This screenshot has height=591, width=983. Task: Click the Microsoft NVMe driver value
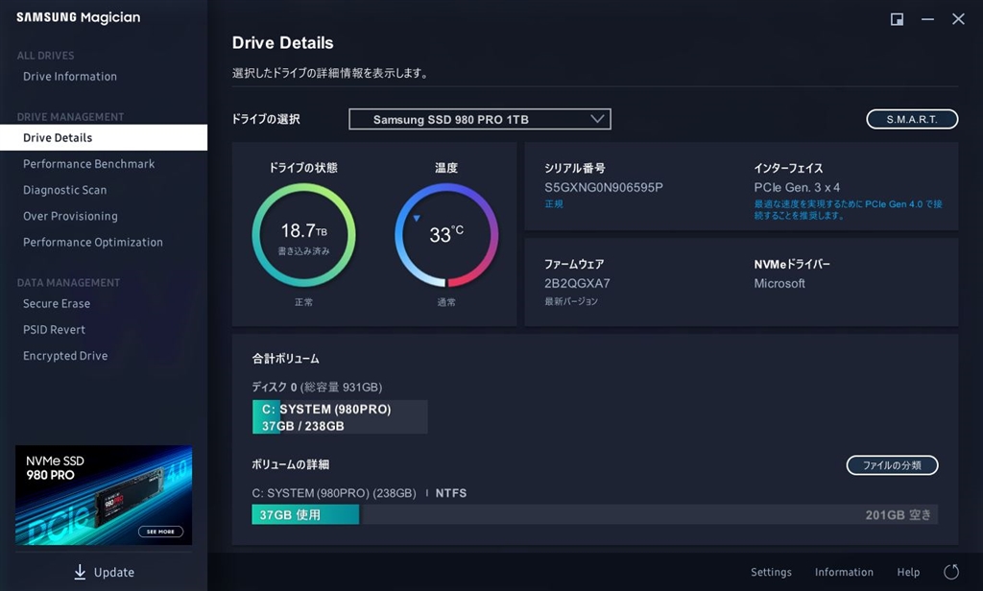[779, 283]
